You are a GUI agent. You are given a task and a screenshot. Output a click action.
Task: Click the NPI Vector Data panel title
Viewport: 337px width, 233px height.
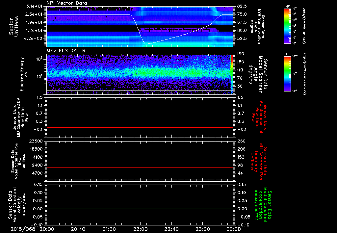pos(67,3)
